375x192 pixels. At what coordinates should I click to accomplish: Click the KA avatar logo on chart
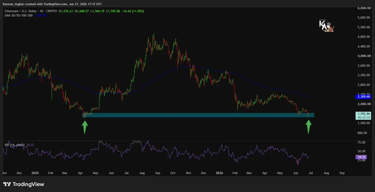326,26
